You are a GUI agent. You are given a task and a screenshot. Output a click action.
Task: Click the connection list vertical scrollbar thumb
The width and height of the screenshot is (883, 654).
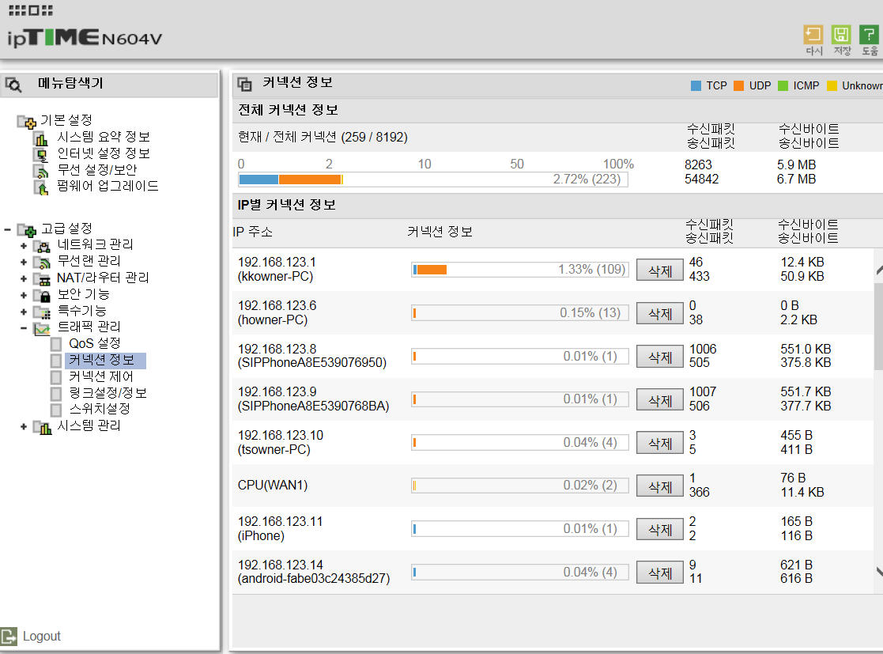(878, 327)
